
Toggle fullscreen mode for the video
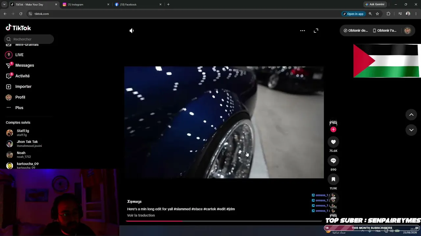point(316,30)
